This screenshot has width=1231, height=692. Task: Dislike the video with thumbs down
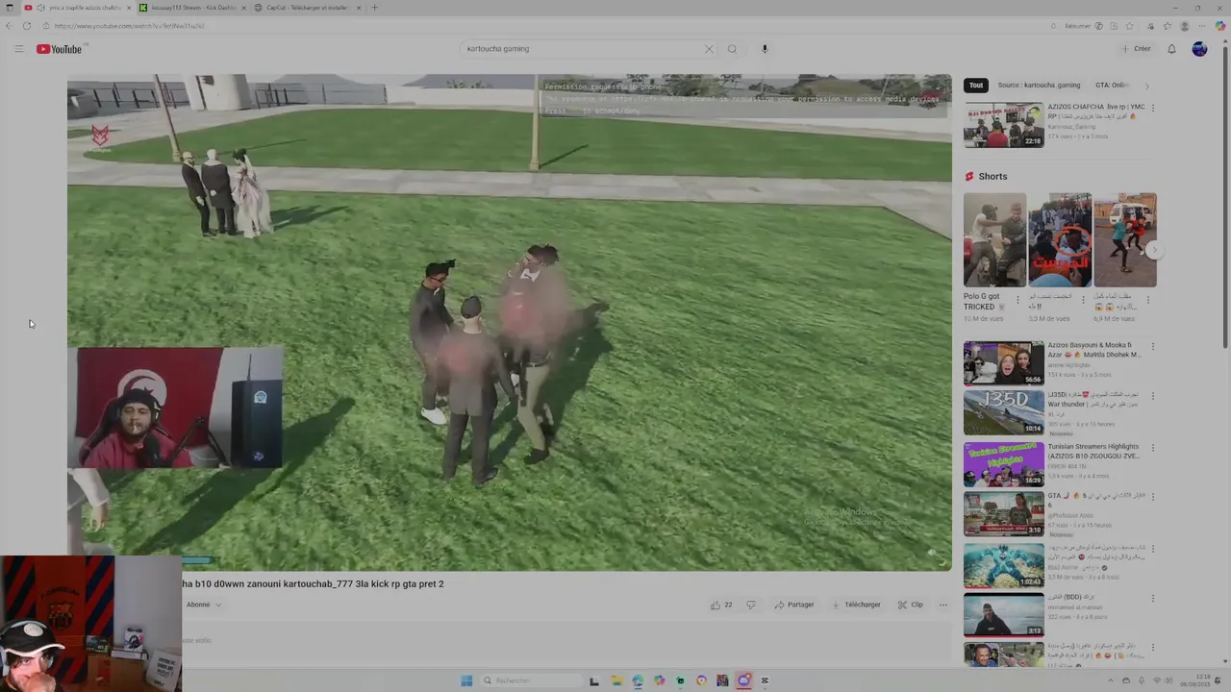[x=751, y=605]
